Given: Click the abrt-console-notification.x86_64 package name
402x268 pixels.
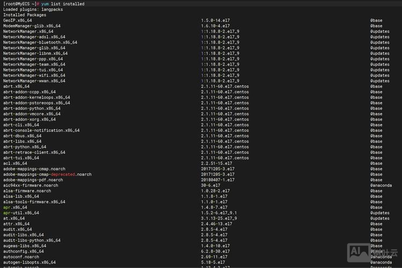Looking at the screenshot, I should point(41,130).
